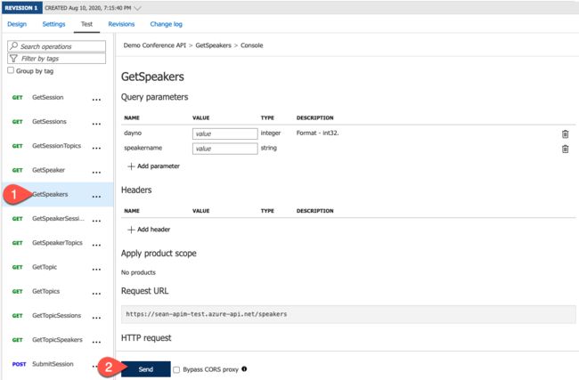Select the GetTopicSpeakers operation
This screenshot has width=579, height=380.
click(57, 340)
